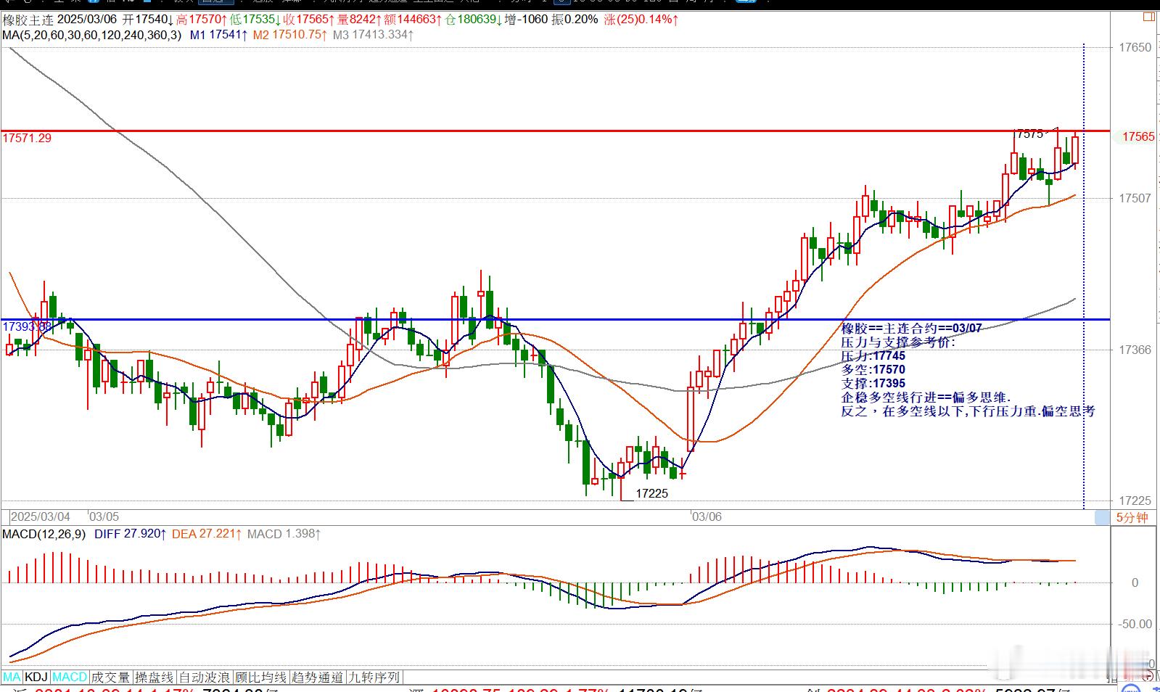Screen dimensions: 1160x692
Task: Click the MACD 1.398 readout
Action: coord(284,534)
